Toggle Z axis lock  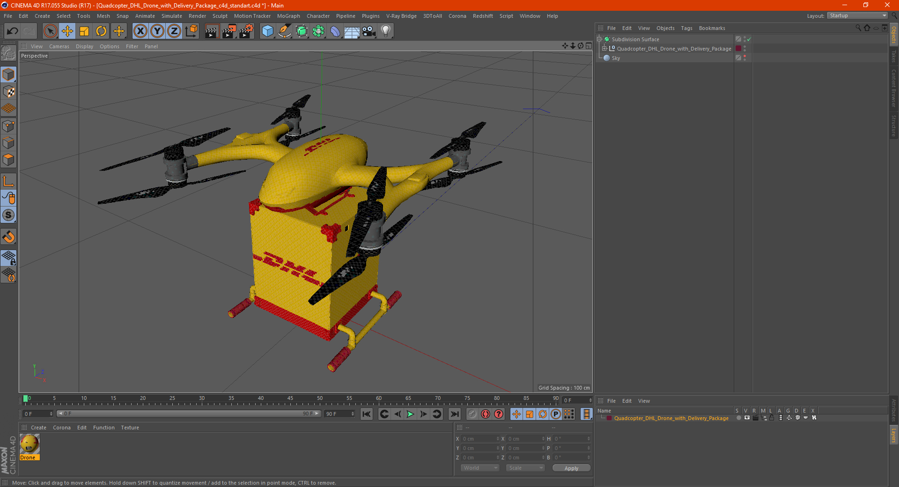click(x=174, y=31)
